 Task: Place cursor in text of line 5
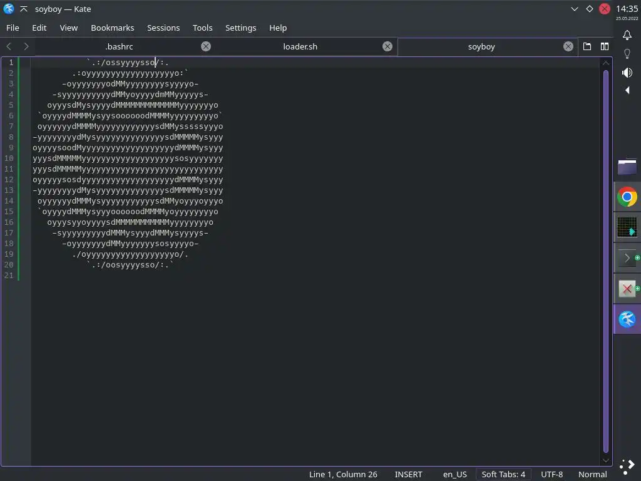[133, 105]
